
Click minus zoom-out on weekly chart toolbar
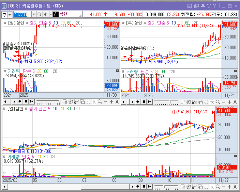(x=224, y=102)
